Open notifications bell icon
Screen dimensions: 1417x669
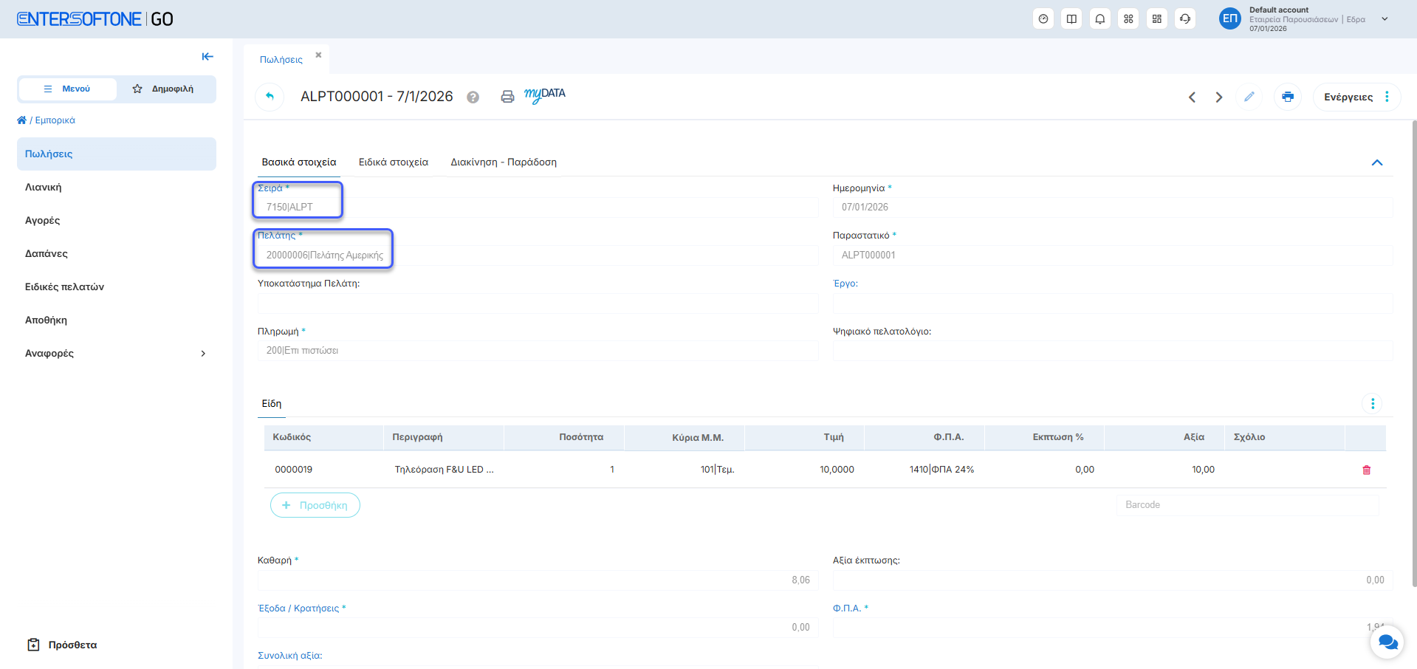(x=1099, y=19)
